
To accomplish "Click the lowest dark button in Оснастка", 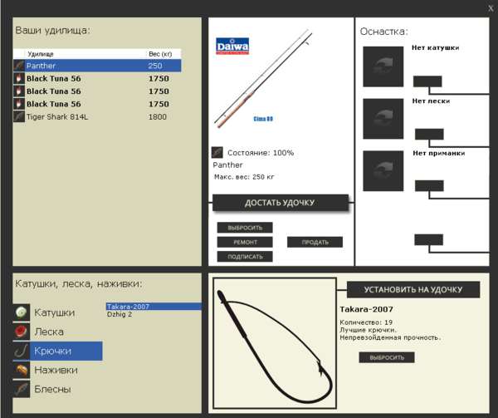I will (x=429, y=239).
